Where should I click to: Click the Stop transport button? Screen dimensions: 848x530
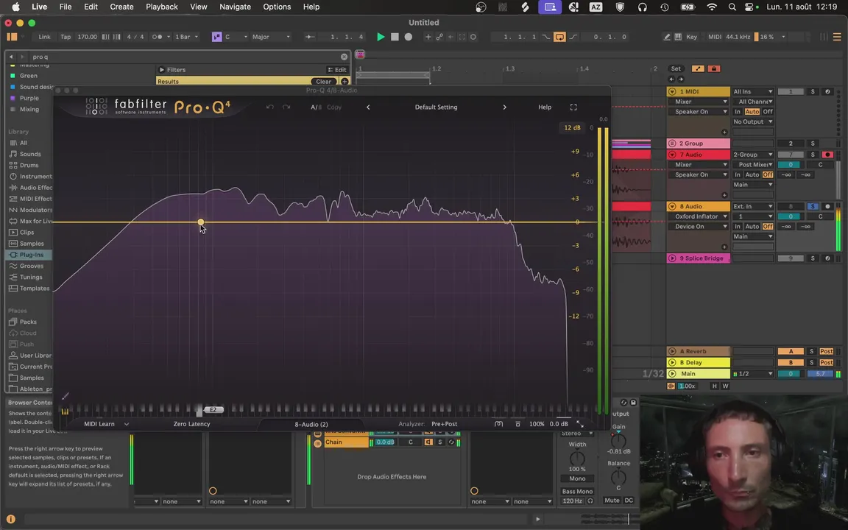[x=395, y=37]
